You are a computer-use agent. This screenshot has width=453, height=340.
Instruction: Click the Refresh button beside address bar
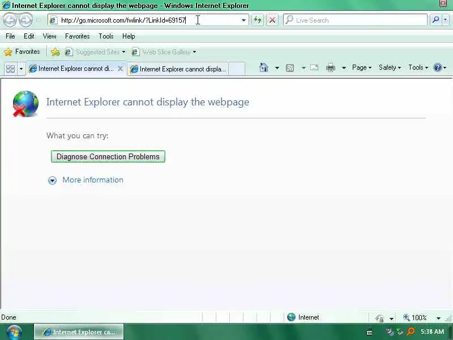pyautogui.click(x=258, y=20)
